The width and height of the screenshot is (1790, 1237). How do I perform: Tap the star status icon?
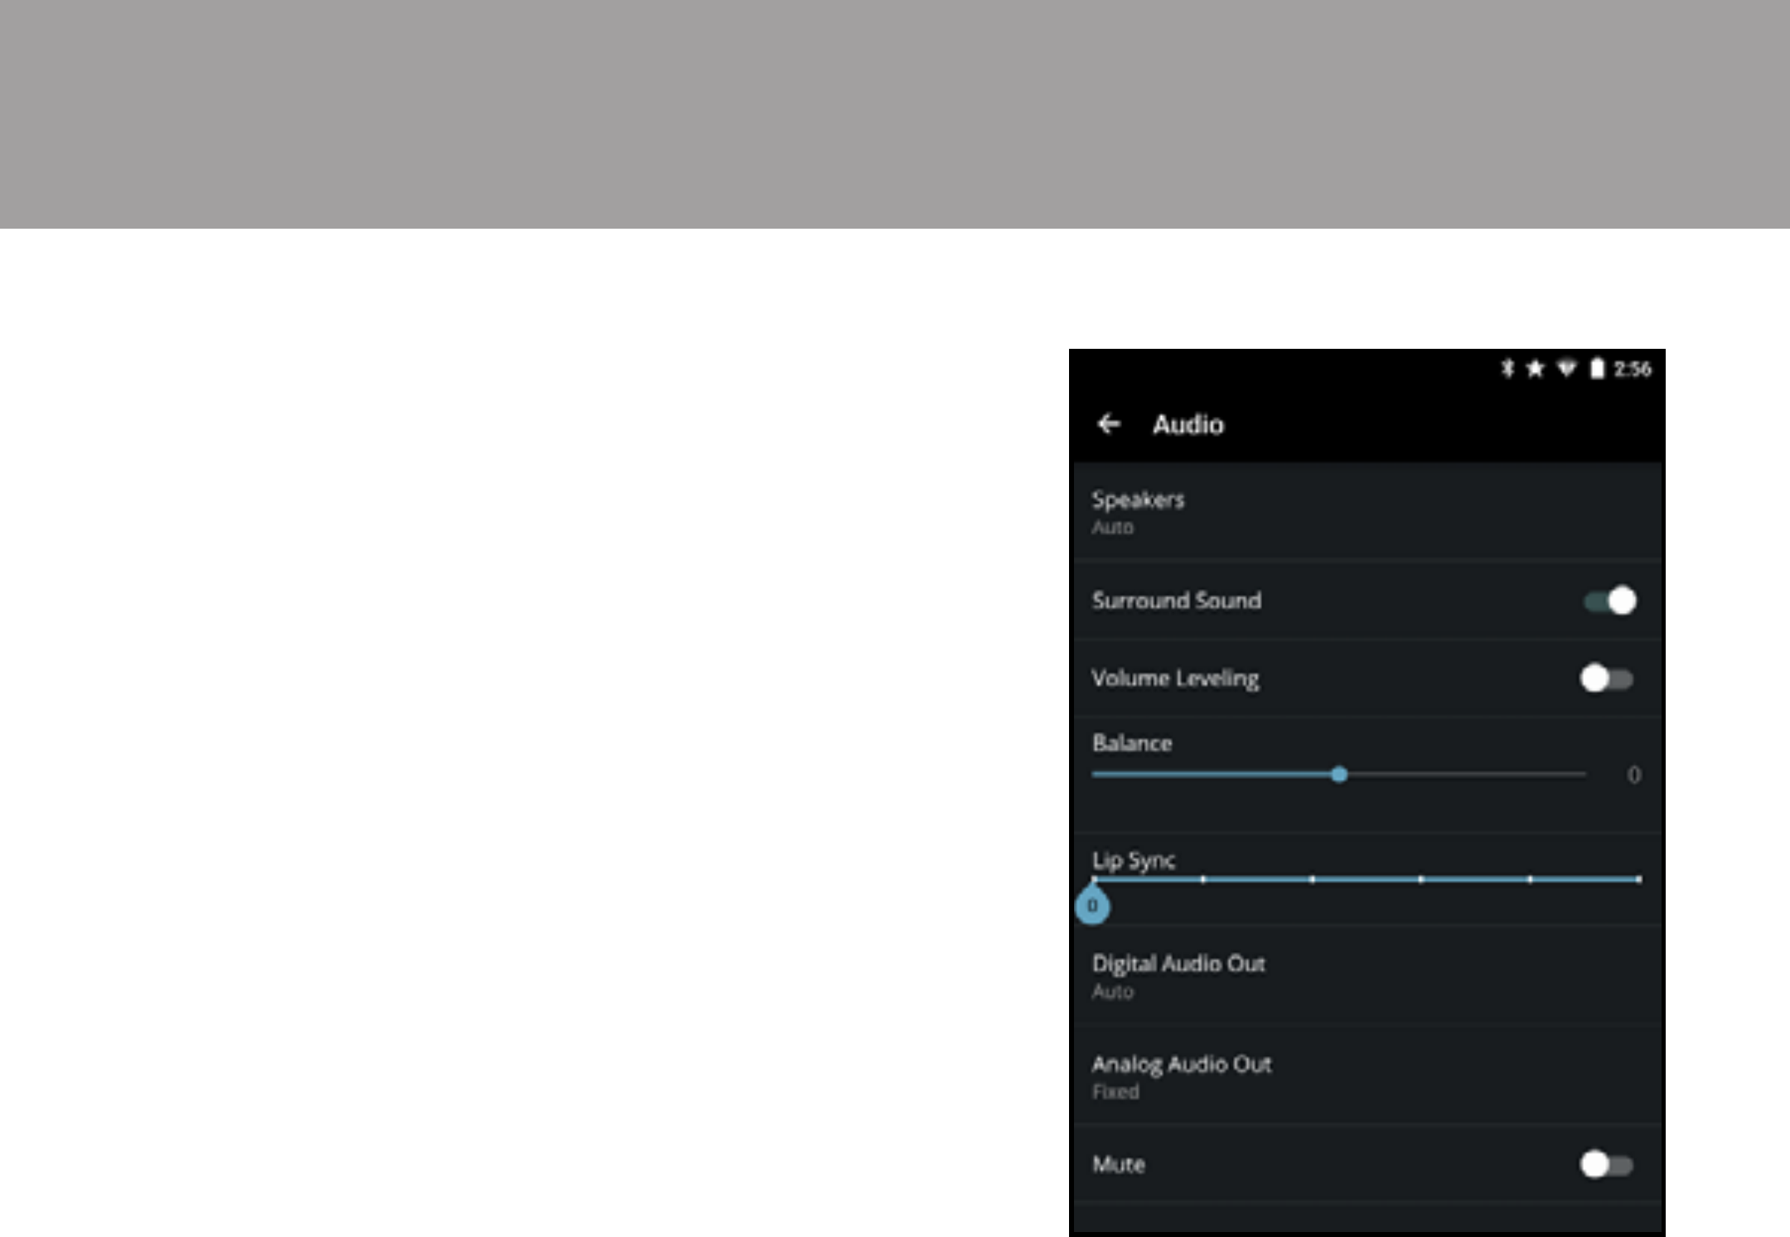click(x=1536, y=369)
